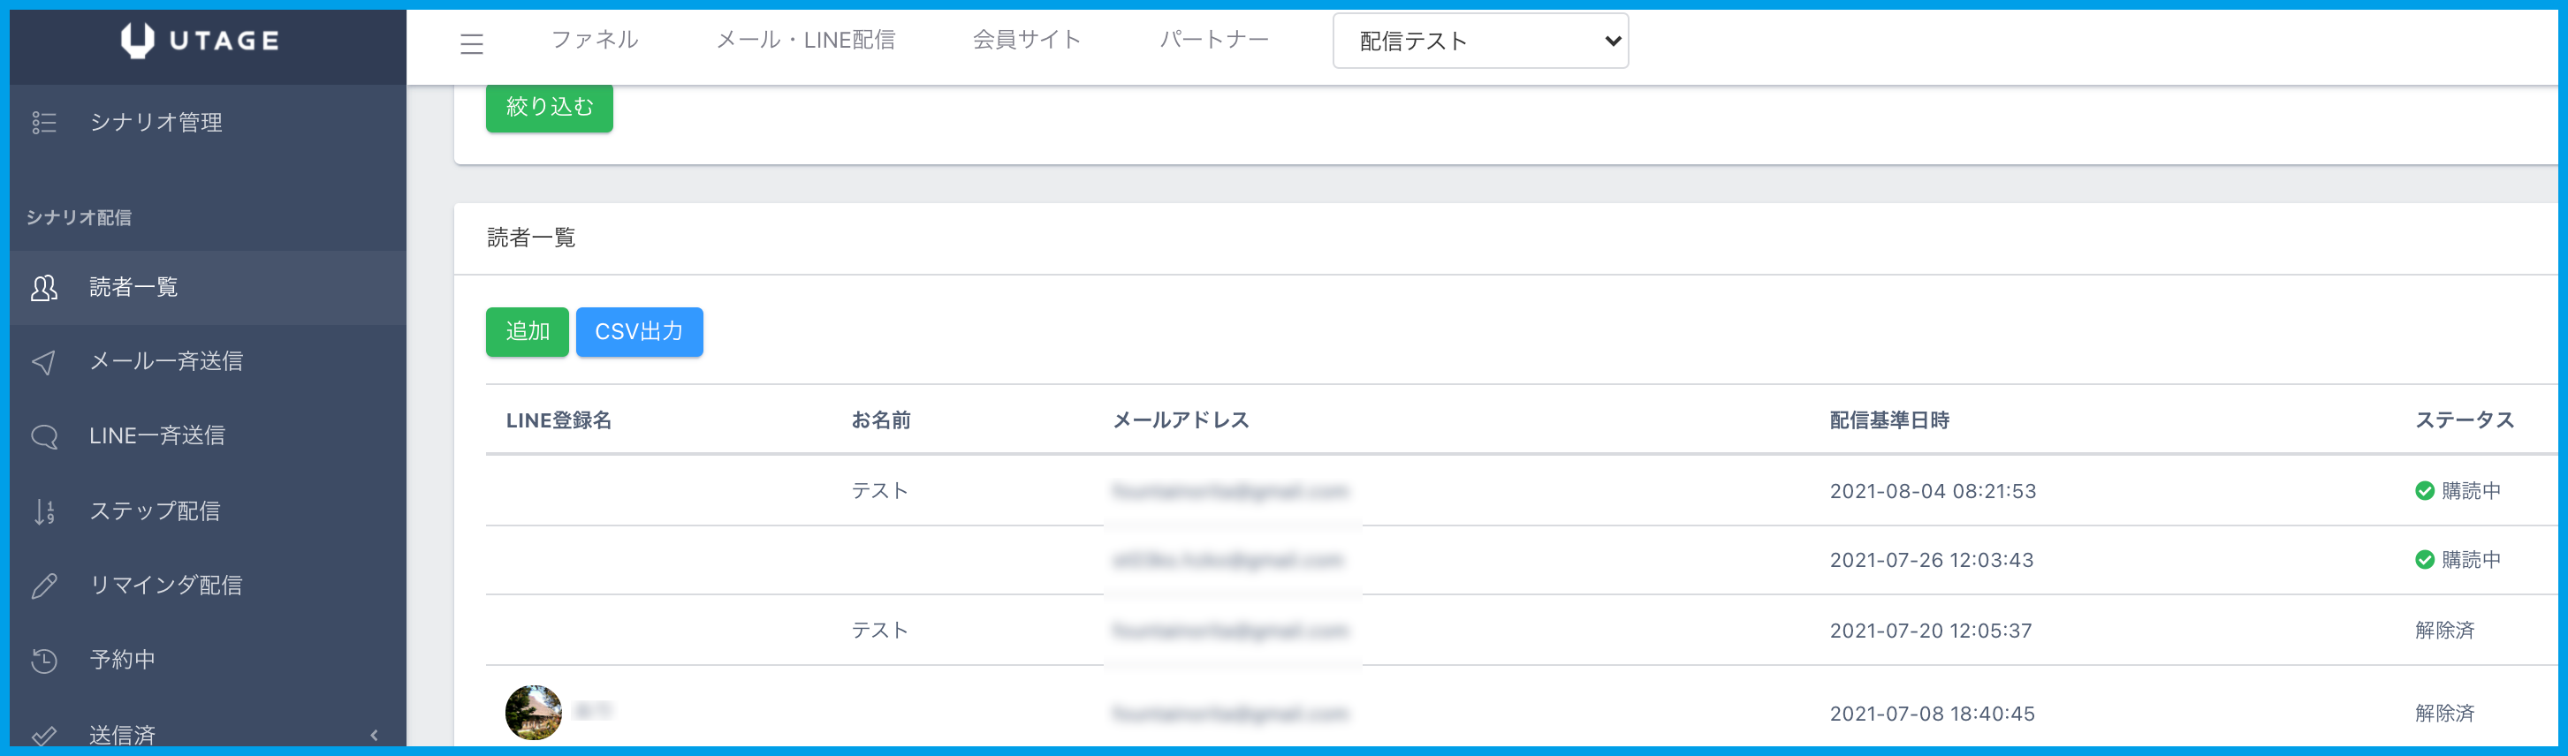Click the LINE一斉送信 chat bubble icon

[44, 436]
